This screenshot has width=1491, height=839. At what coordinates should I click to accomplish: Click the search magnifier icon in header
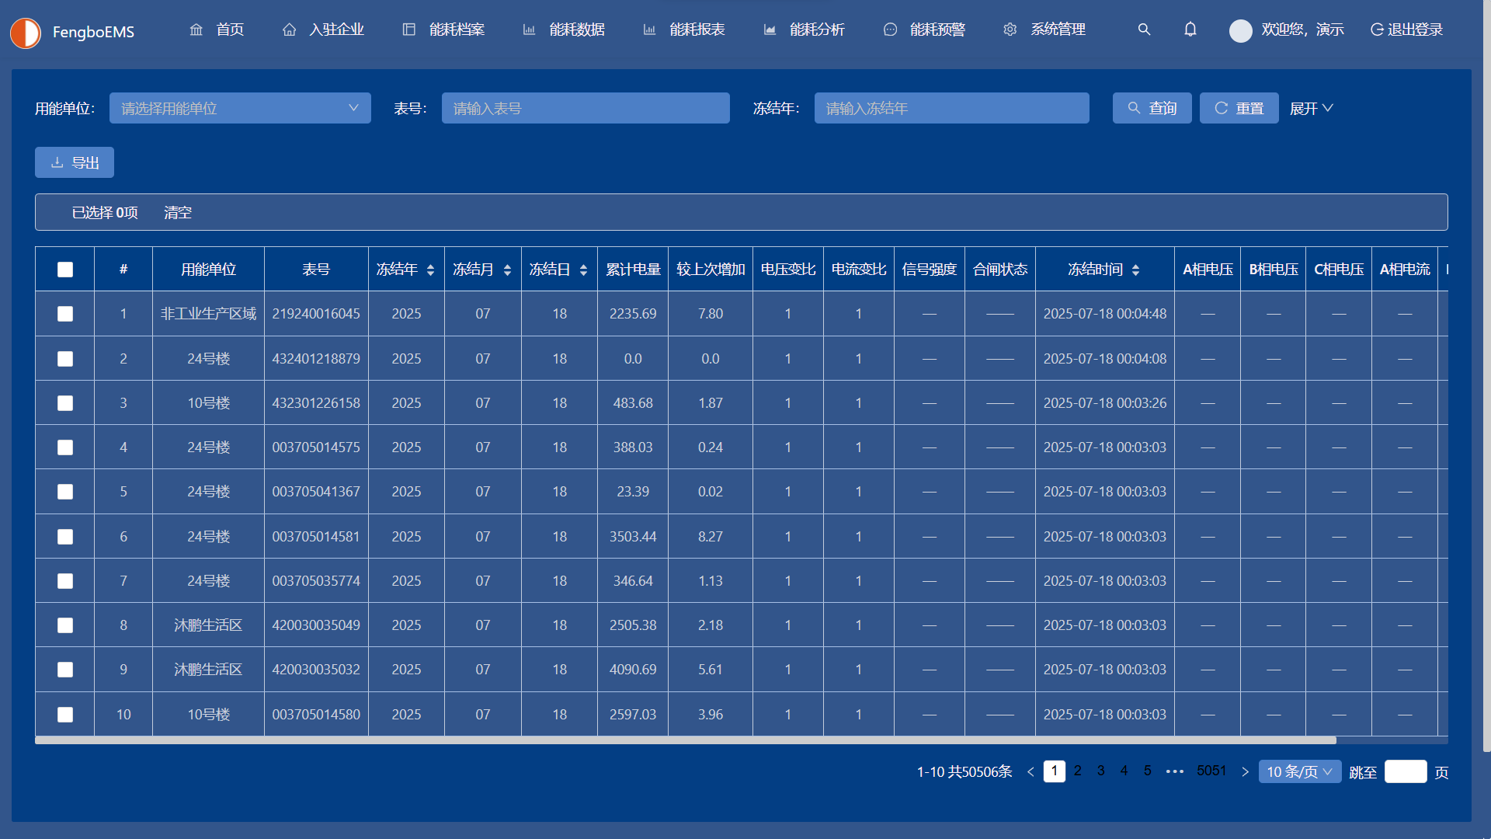1144,30
